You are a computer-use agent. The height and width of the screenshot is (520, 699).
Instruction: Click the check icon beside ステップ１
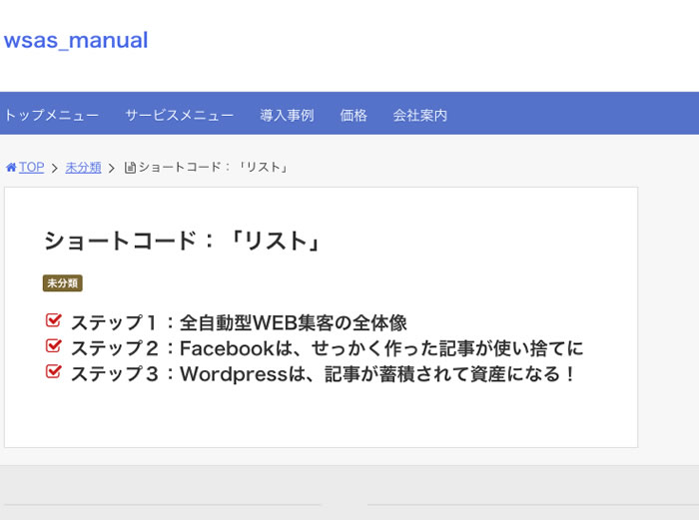click(x=54, y=321)
